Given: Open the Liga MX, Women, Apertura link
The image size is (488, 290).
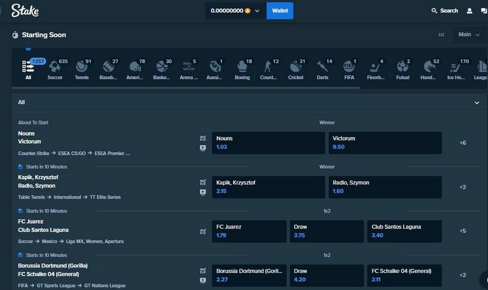Looking at the screenshot, I should (95, 241).
